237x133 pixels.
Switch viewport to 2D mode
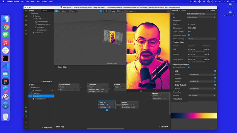59,11
